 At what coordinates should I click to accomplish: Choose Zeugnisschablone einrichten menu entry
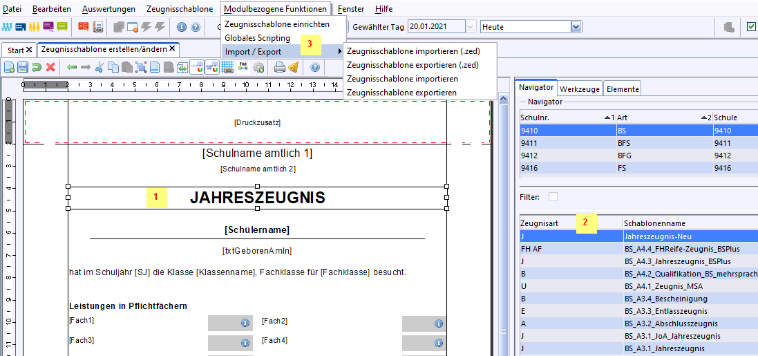277,24
